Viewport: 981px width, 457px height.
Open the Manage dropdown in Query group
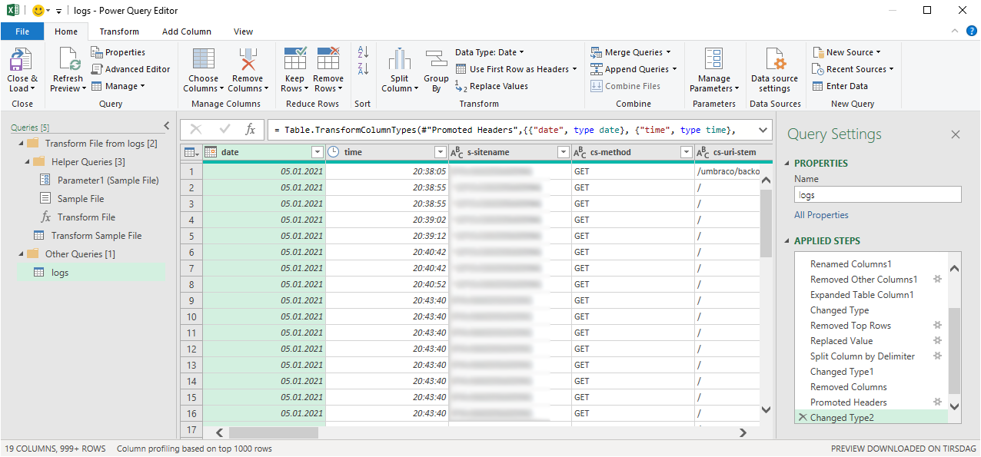click(x=118, y=86)
